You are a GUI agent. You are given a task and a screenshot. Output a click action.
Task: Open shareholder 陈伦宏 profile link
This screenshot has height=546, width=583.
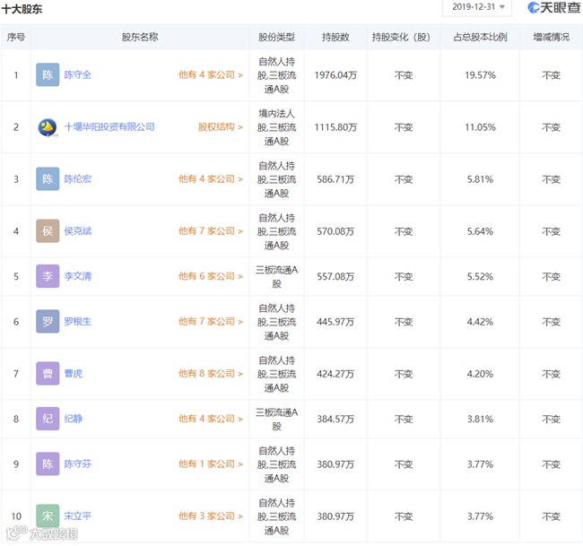78,178
